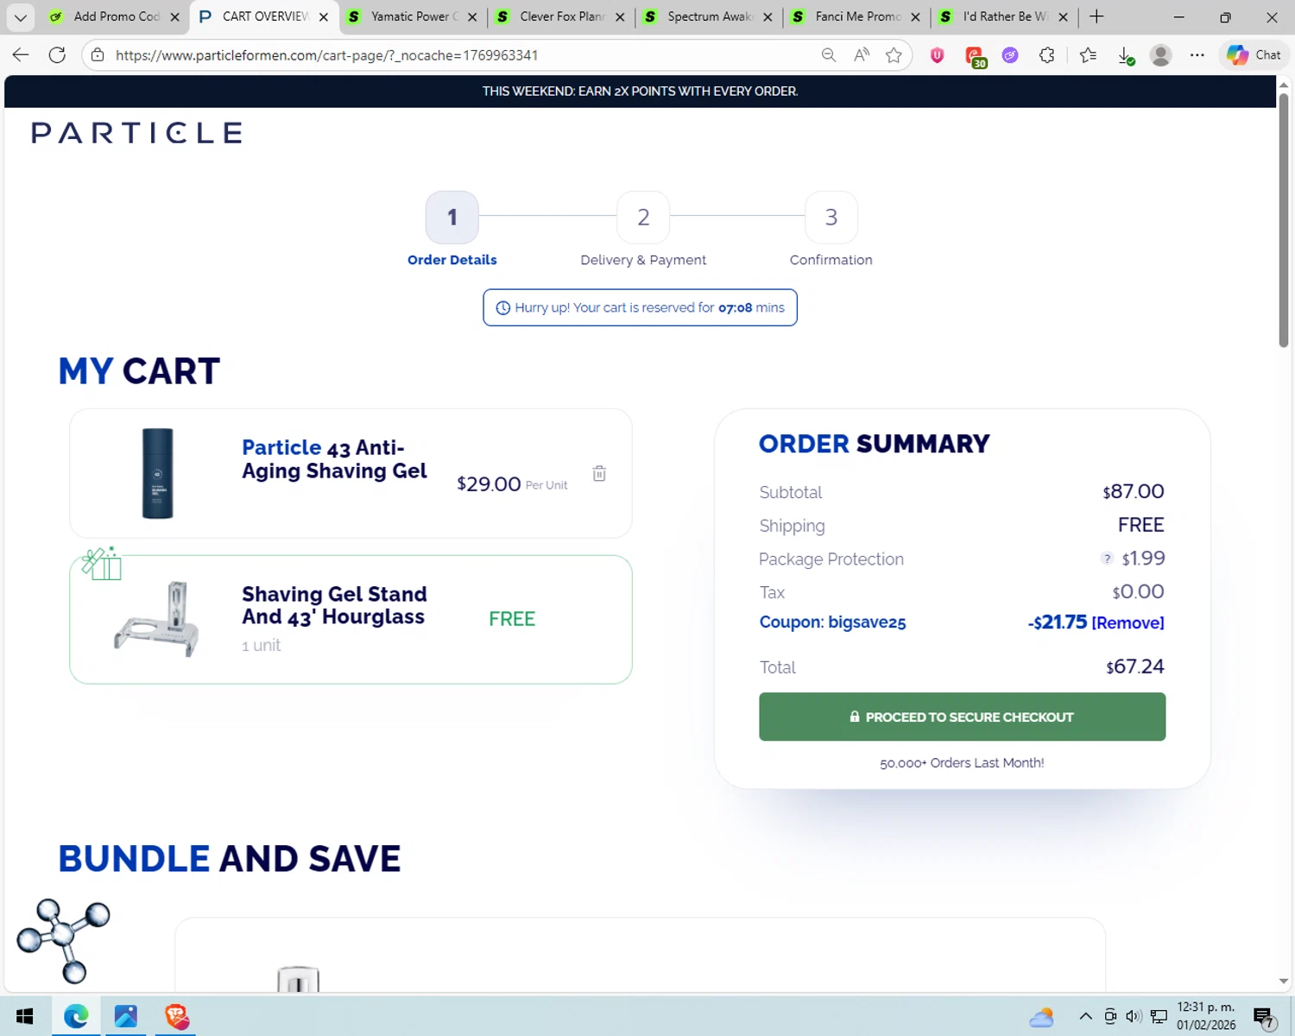Screen dimensions: 1295x1036
Task: Switch to Add Promo Code tab
Action: [x=117, y=16]
